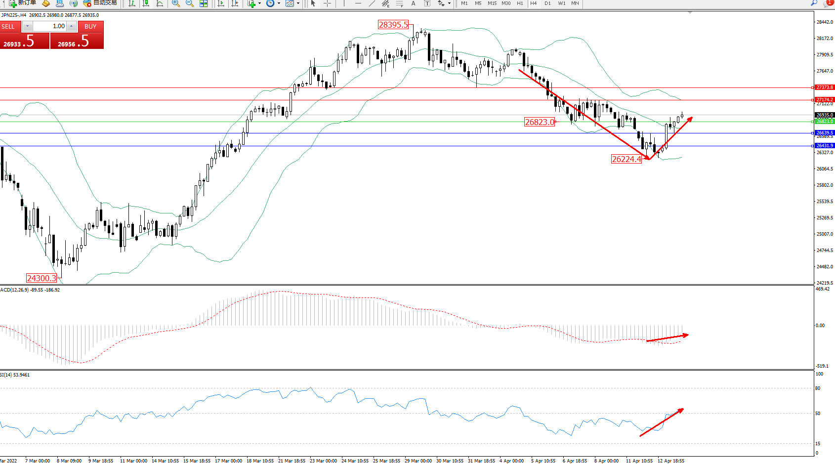The image size is (835, 464).
Task: Switch to candlestick chart mode
Action: click(x=146, y=3)
